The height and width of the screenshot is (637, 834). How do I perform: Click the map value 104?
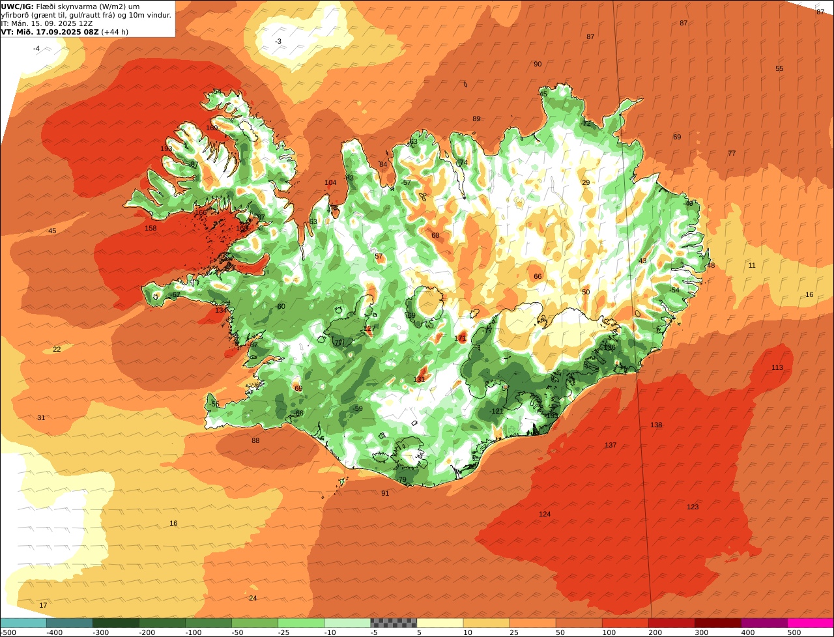click(x=330, y=183)
